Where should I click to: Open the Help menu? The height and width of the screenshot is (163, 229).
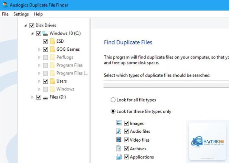pos(38,14)
